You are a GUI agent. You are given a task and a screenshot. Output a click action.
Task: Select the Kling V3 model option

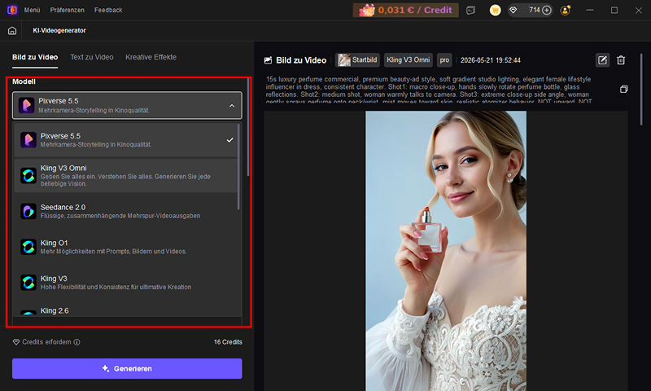tap(126, 283)
